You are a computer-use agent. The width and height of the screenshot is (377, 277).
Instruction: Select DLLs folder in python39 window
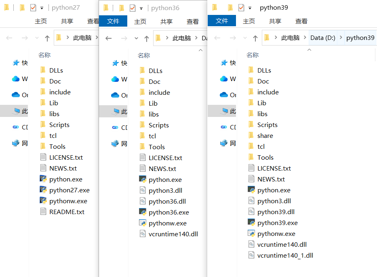[x=264, y=70]
